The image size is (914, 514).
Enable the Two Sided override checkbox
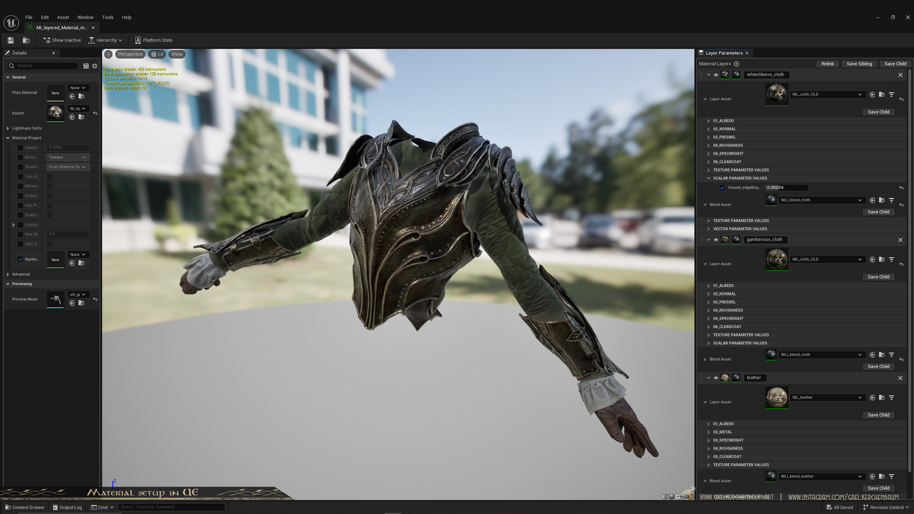20,177
